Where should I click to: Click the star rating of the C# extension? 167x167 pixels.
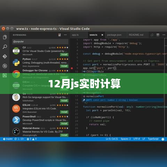coord(62,48)
